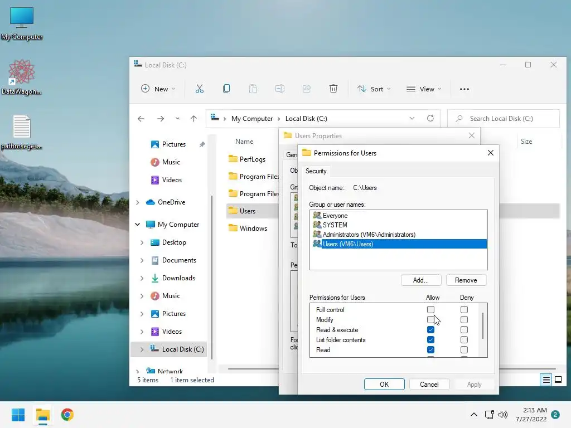The height and width of the screenshot is (428, 571).
Task: Check Deny for Read & execute
Action: 464,330
